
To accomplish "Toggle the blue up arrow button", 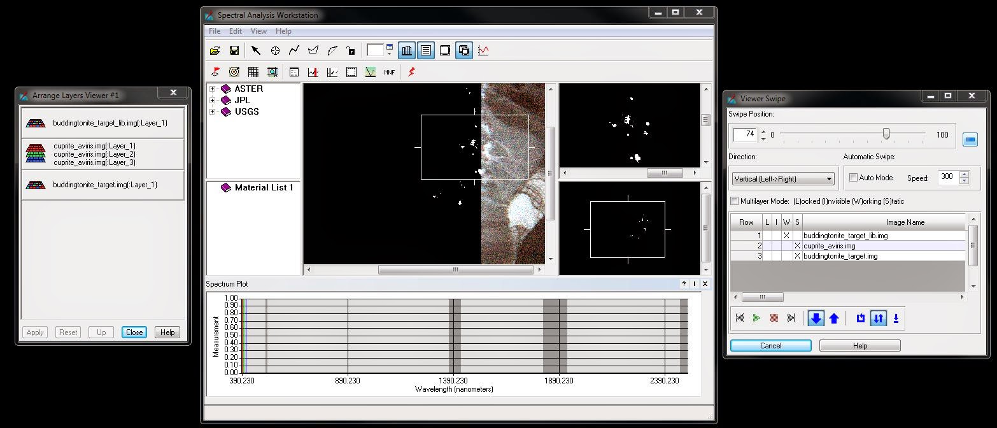I will (834, 318).
